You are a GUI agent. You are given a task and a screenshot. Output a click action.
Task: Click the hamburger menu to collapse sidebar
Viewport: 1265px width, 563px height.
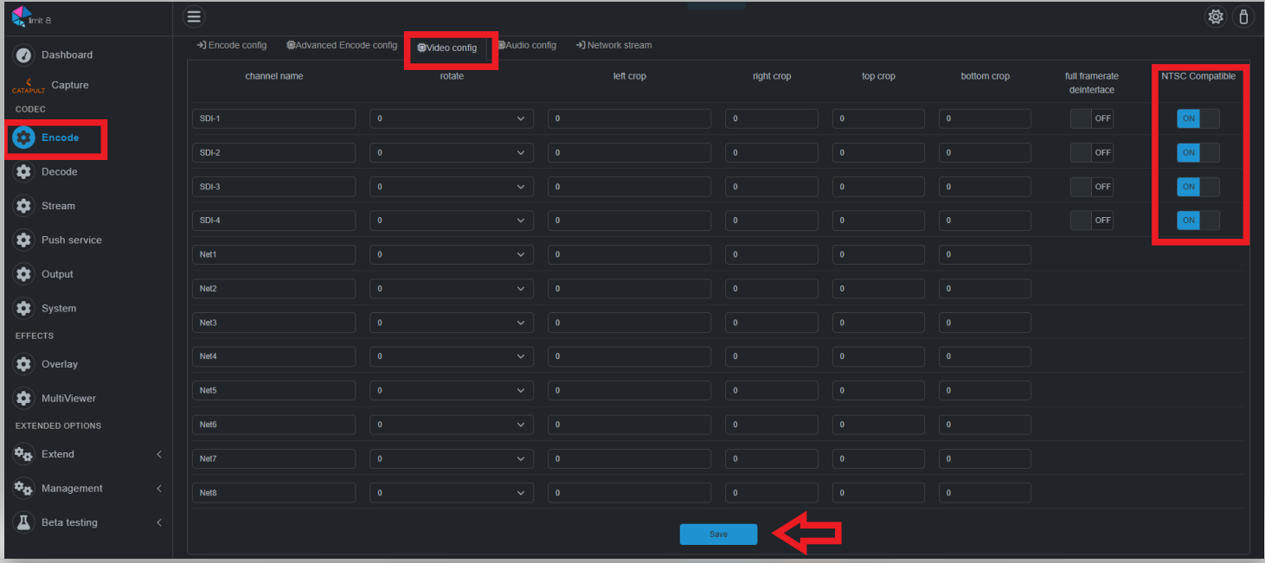[x=194, y=16]
